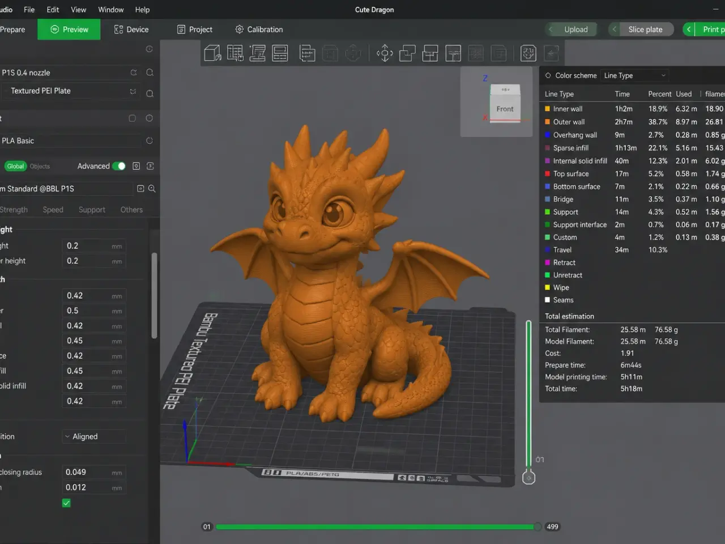Open the Aligned seam position dropdown

click(94, 436)
